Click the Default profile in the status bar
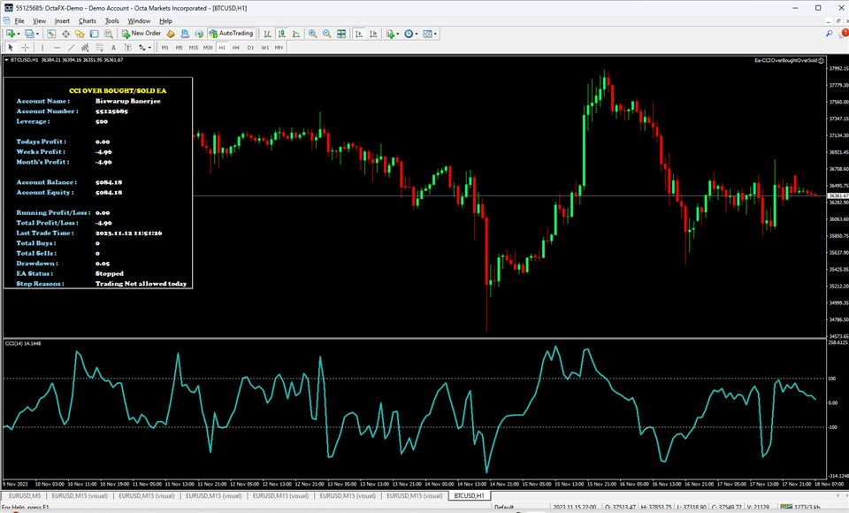The height and width of the screenshot is (513, 849). (503, 508)
